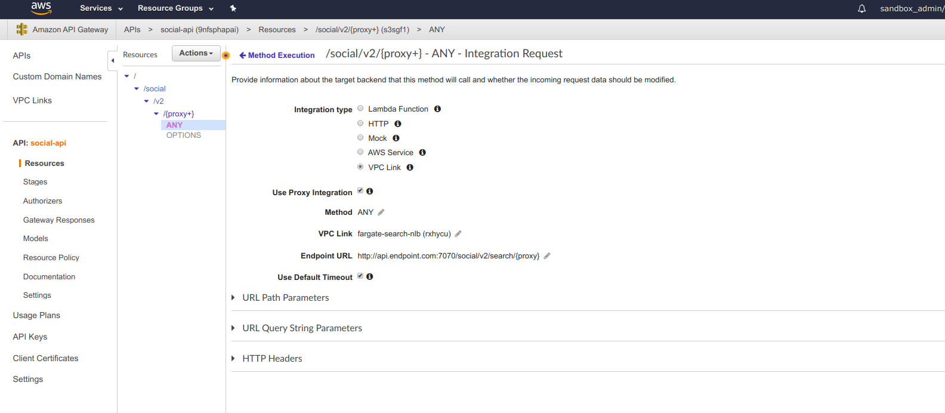Screen dimensions: 945x413
Task: Click Resources breadcrumb link
Action: [x=277, y=30]
